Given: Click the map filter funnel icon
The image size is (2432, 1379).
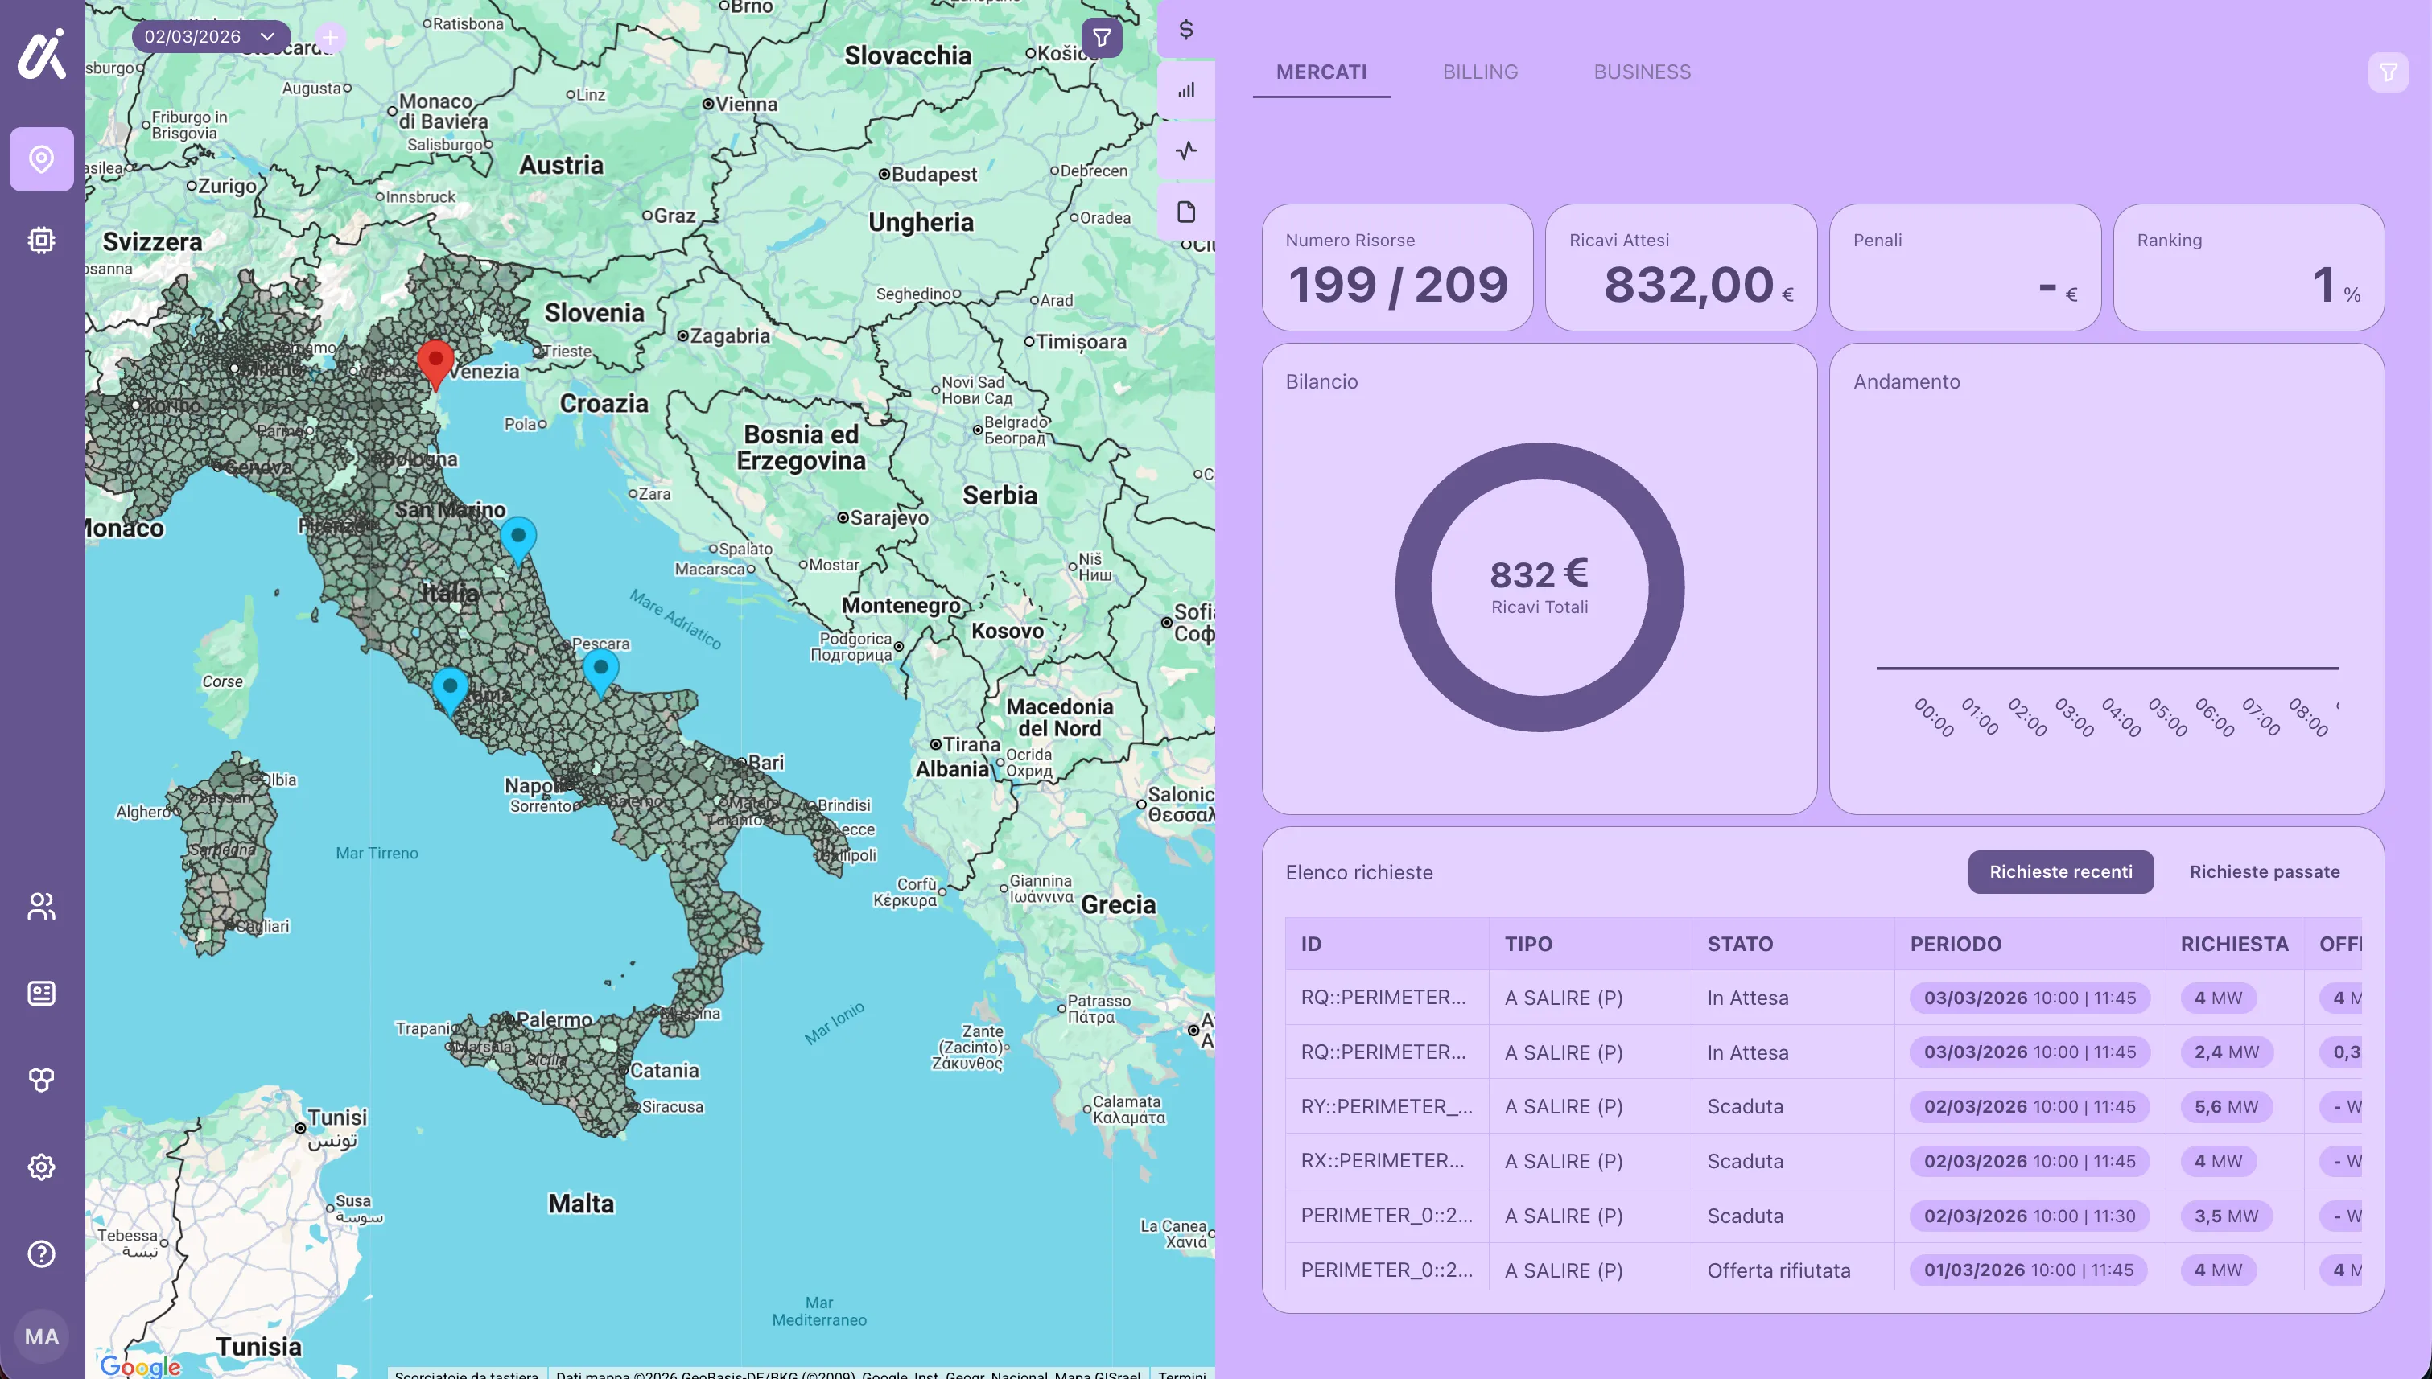Looking at the screenshot, I should (x=1102, y=38).
